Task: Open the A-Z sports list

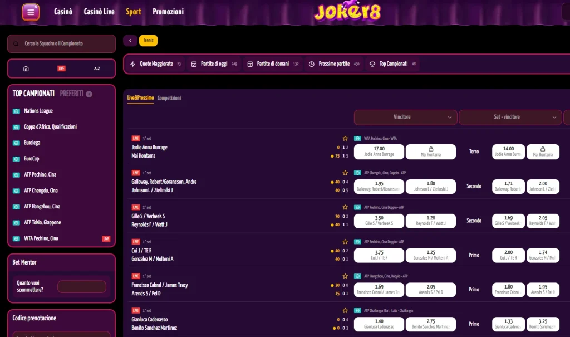Action: (97, 69)
